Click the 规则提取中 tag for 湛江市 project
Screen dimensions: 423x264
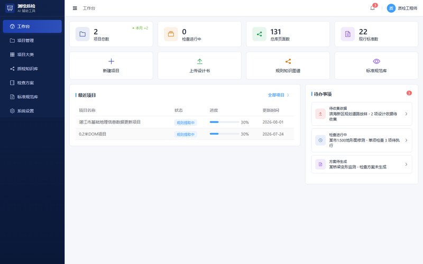pyautogui.click(x=186, y=122)
